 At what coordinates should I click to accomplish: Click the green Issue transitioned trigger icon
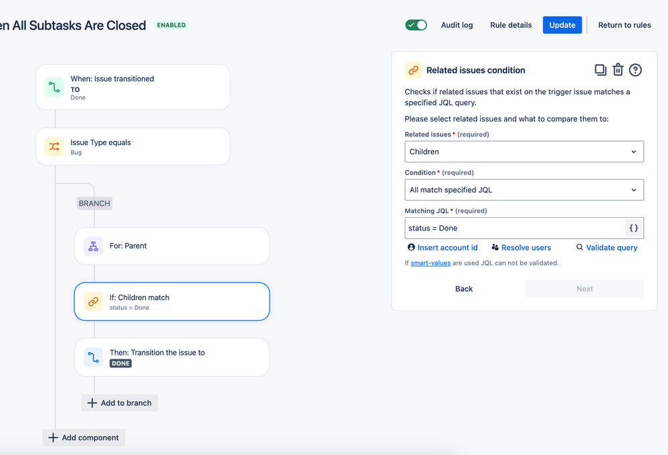(x=54, y=87)
